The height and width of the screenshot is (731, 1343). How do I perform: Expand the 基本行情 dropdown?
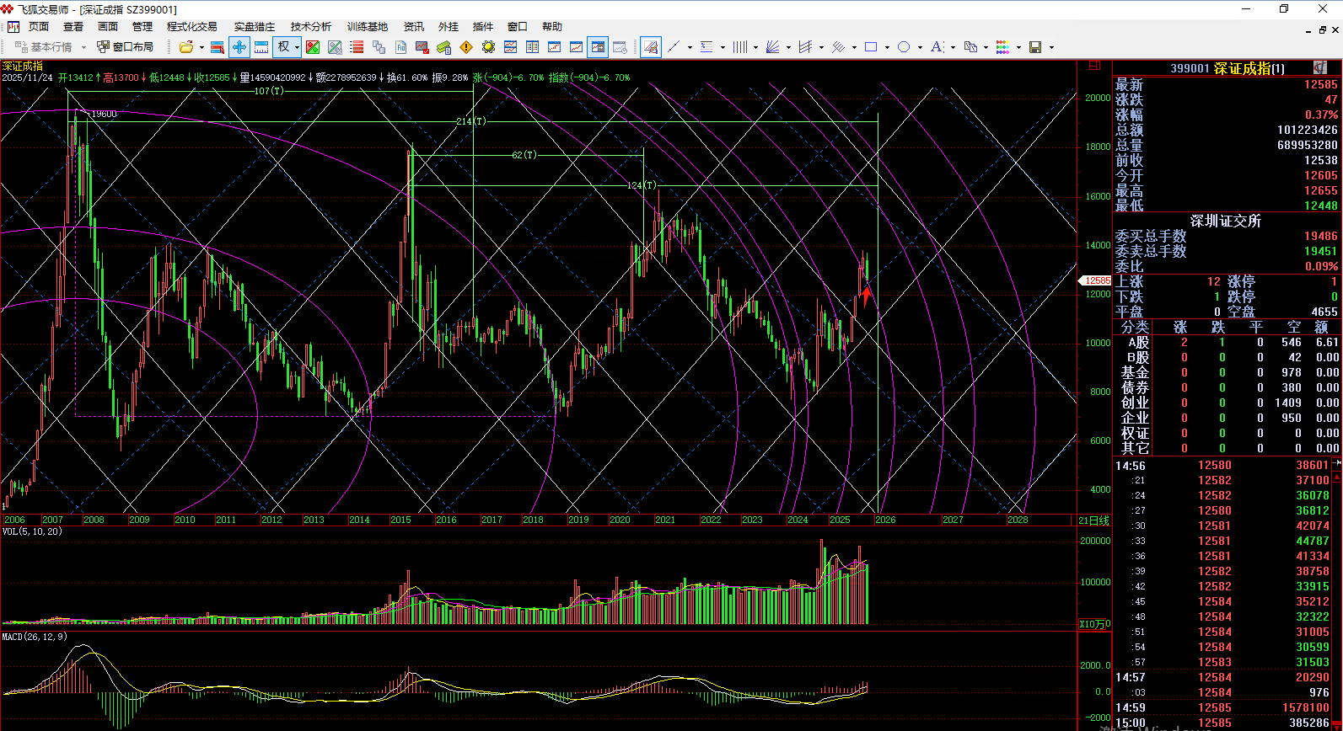click(83, 47)
